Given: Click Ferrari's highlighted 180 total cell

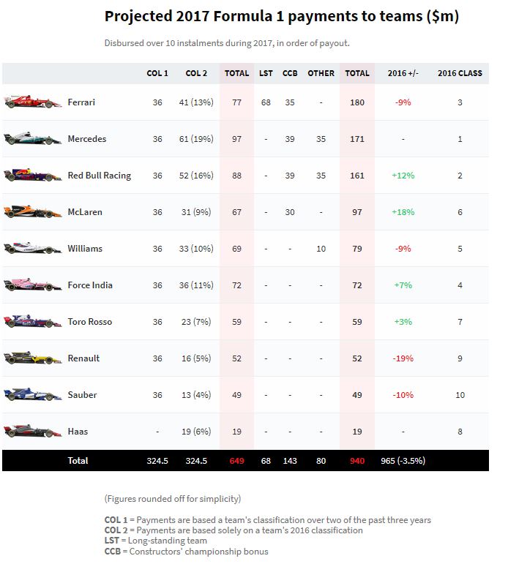Looking at the screenshot, I should 357,102.
